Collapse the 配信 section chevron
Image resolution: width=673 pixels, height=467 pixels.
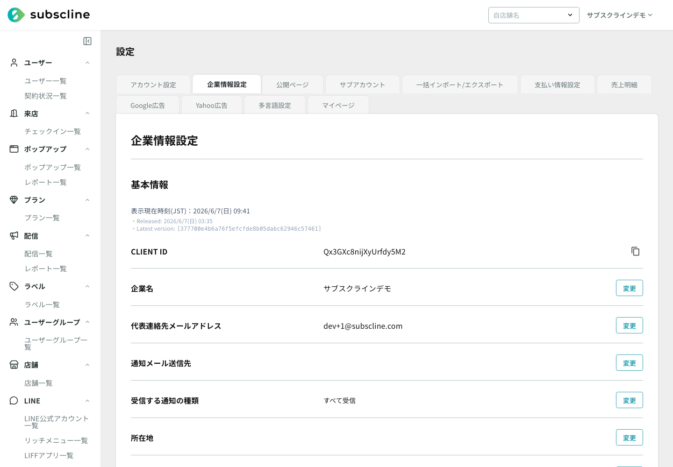87,236
